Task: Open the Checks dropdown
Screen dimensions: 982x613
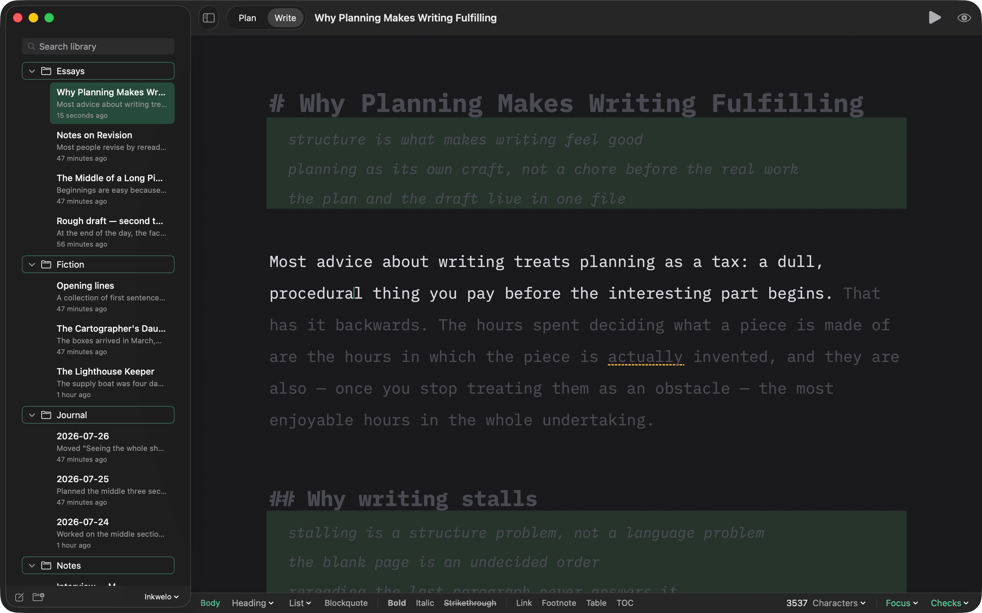Action: click(x=950, y=603)
